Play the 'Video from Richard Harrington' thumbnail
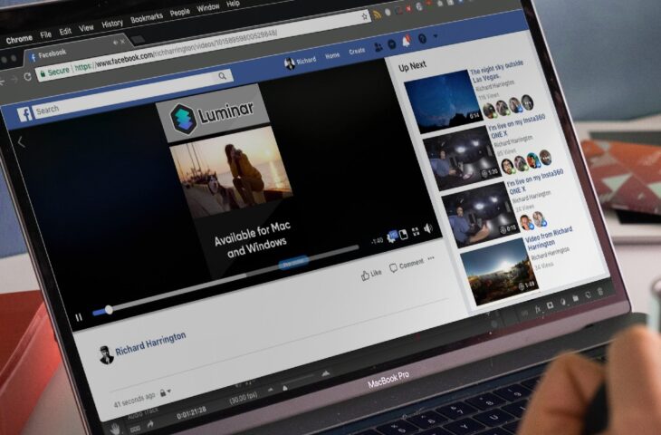 (x=499, y=272)
